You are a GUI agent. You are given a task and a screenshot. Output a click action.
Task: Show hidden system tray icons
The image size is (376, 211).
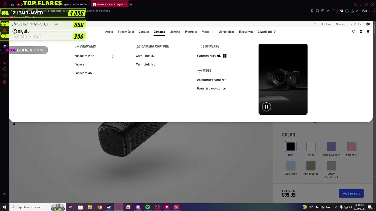point(337,207)
